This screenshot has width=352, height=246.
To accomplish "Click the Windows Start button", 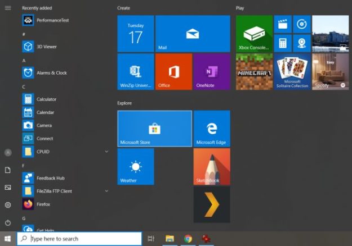I will 8,239.
